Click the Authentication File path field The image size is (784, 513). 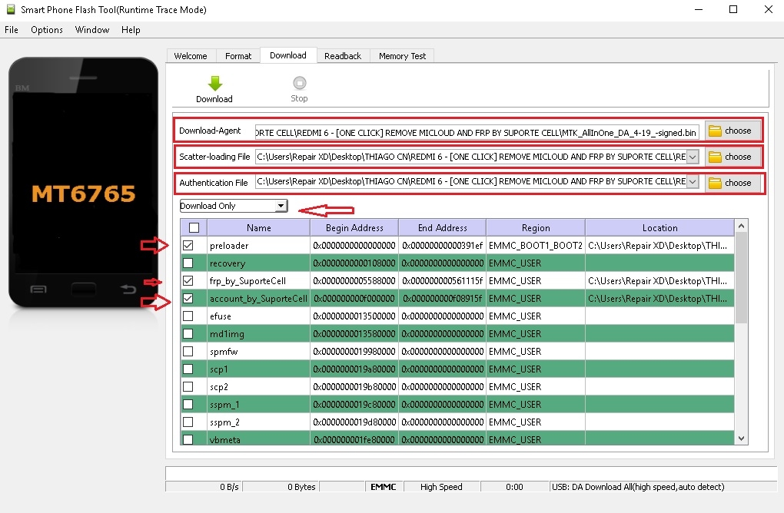tap(470, 181)
